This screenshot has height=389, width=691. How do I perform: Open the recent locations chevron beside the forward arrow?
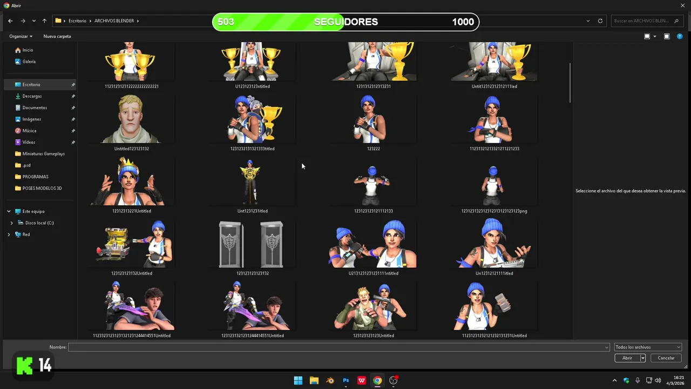point(34,21)
